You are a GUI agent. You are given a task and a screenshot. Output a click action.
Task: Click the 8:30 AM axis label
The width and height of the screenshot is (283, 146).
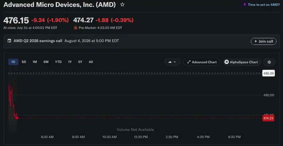pos(78,137)
